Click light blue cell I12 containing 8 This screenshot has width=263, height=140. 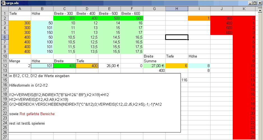click(x=199, y=66)
